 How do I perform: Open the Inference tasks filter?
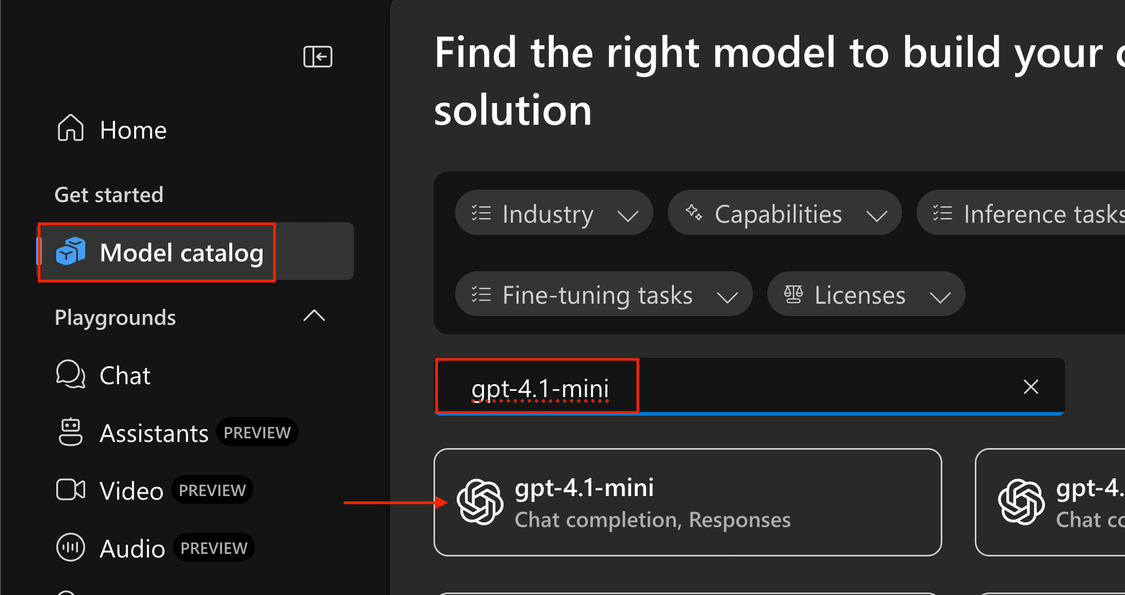1025,214
